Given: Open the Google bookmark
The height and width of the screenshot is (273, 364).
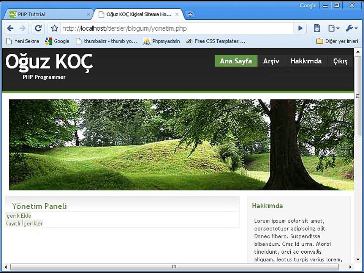Looking at the screenshot, I should 57,41.
